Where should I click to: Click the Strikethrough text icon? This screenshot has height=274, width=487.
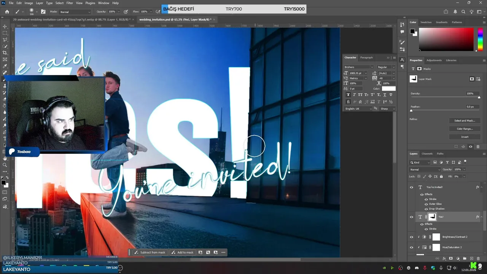coord(391,95)
